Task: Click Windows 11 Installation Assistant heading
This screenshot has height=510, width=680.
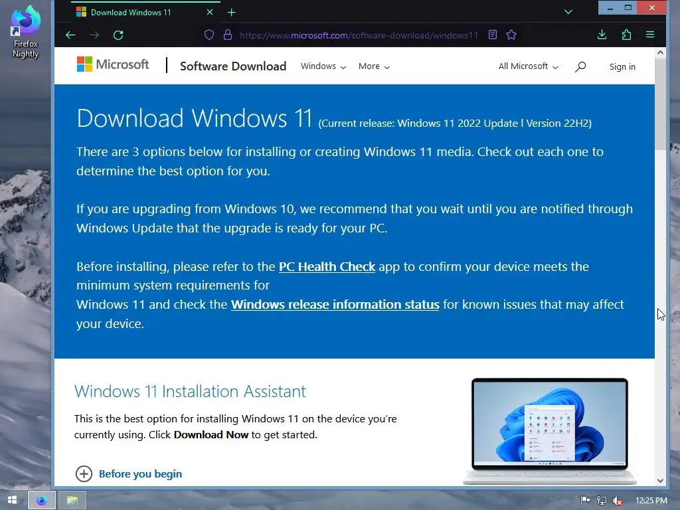Action: (190, 391)
